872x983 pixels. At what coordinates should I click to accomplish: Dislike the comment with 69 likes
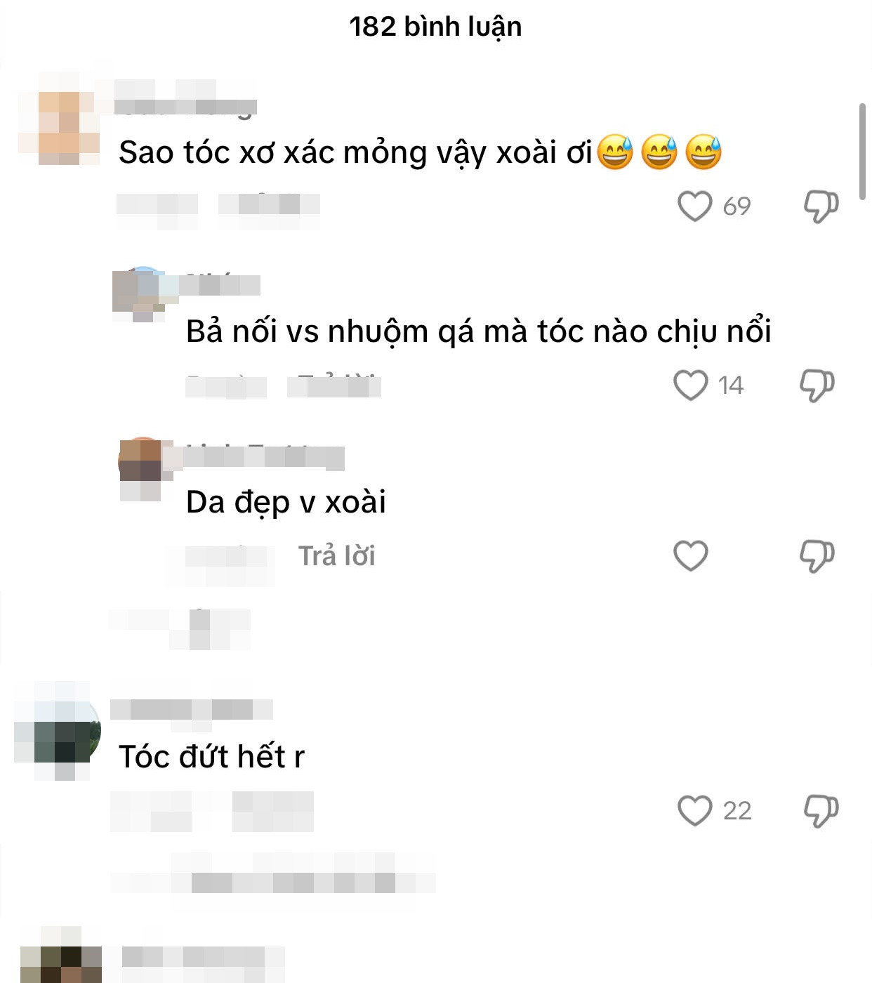tap(821, 206)
